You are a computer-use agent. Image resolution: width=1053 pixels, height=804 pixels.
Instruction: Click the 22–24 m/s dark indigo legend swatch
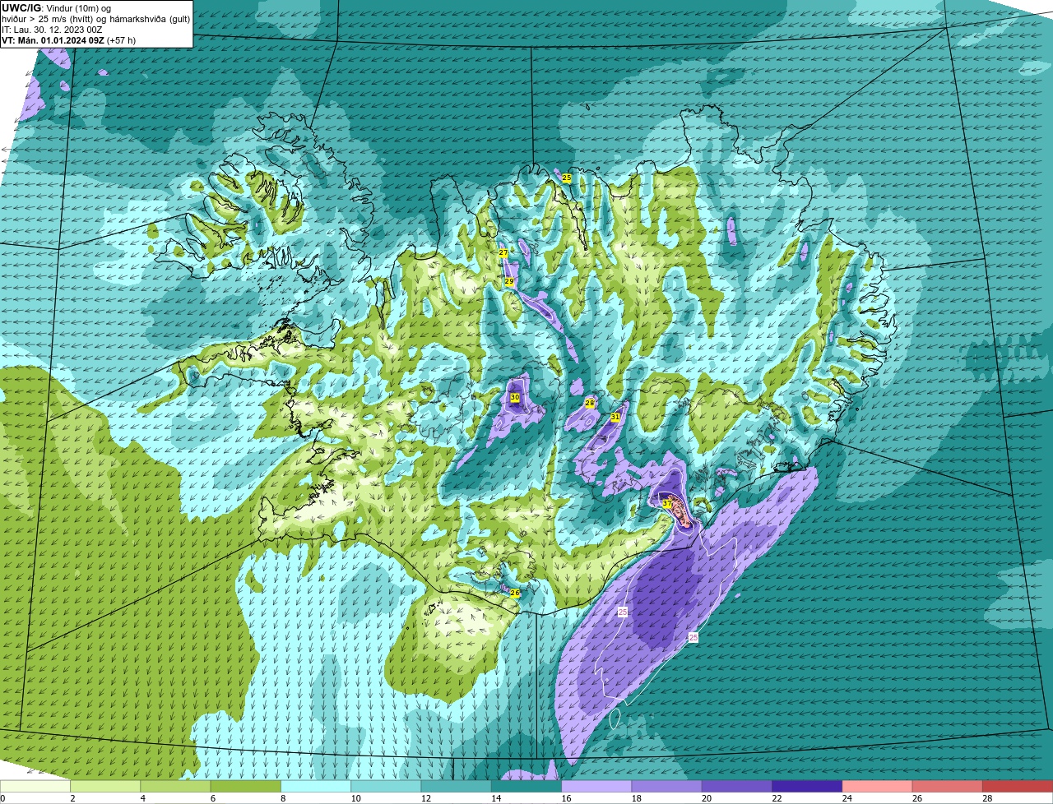point(807,786)
